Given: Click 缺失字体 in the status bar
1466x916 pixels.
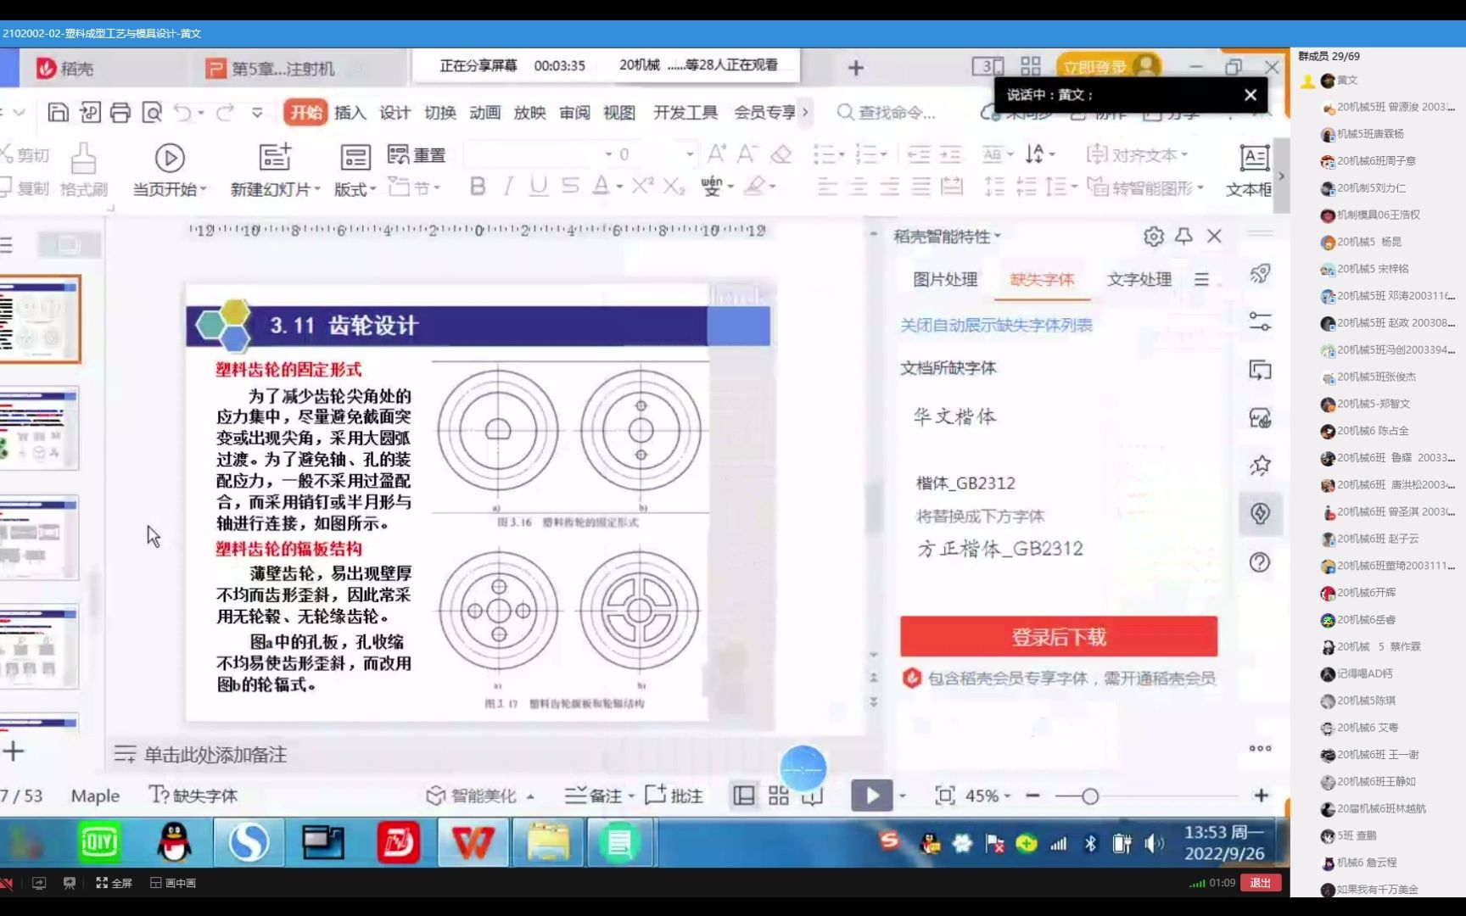Looking at the screenshot, I should [x=193, y=796].
